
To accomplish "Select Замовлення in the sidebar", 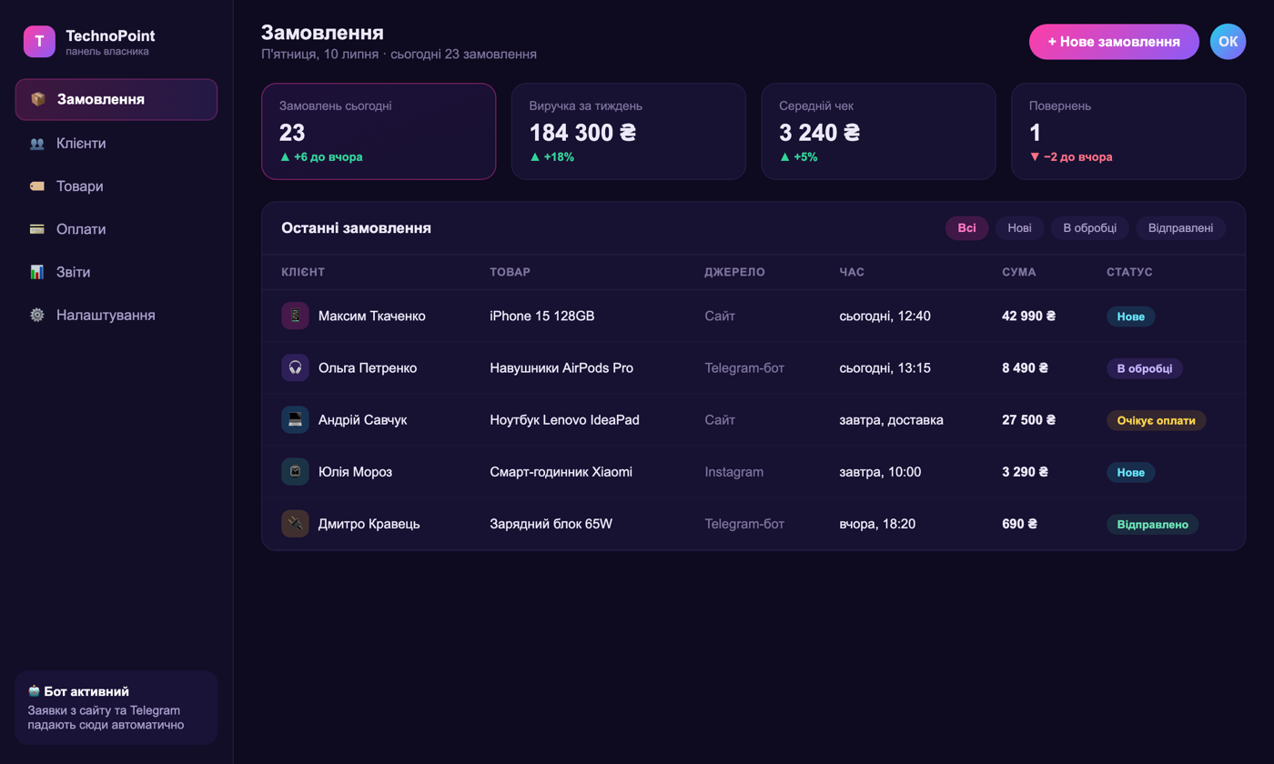I will coord(116,99).
